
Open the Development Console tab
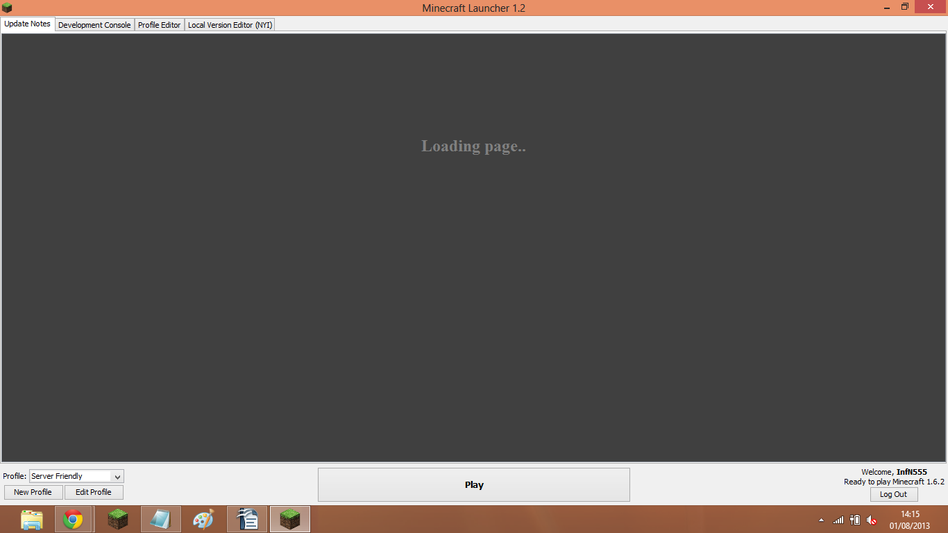(94, 25)
